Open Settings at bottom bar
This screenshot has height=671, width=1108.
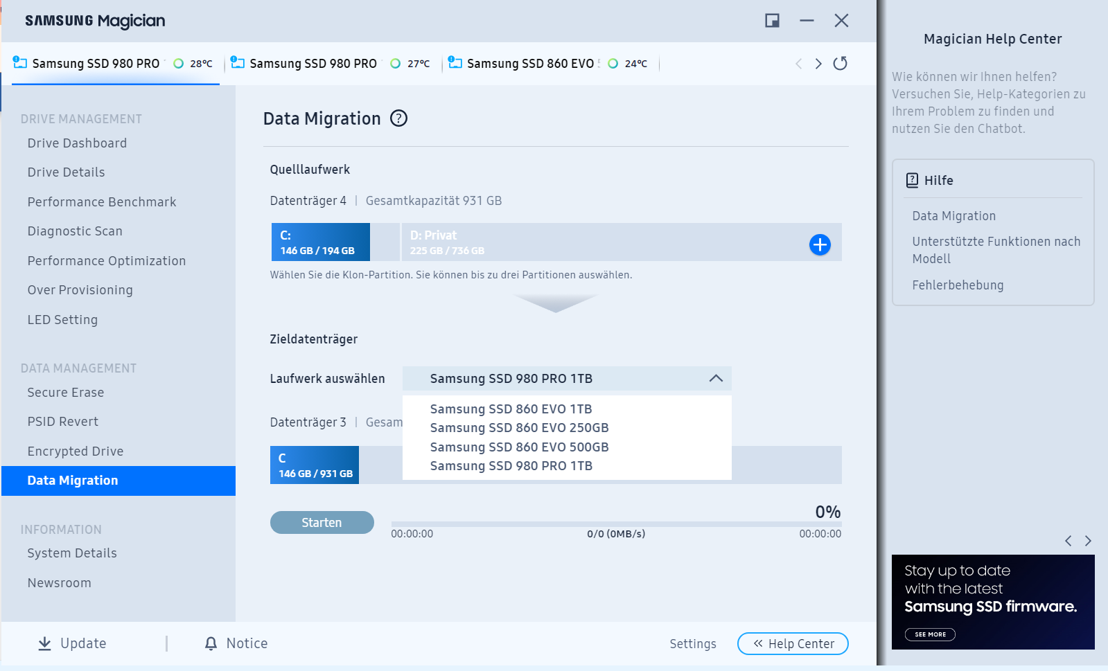coord(693,644)
